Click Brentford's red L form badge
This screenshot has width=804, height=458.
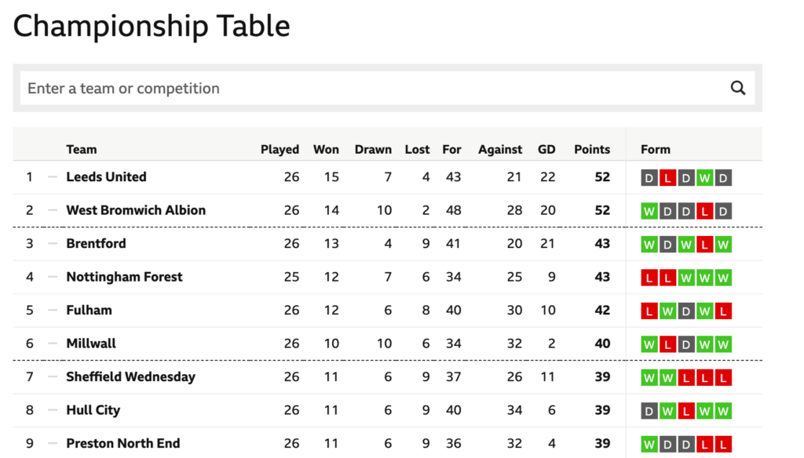(x=704, y=245)
